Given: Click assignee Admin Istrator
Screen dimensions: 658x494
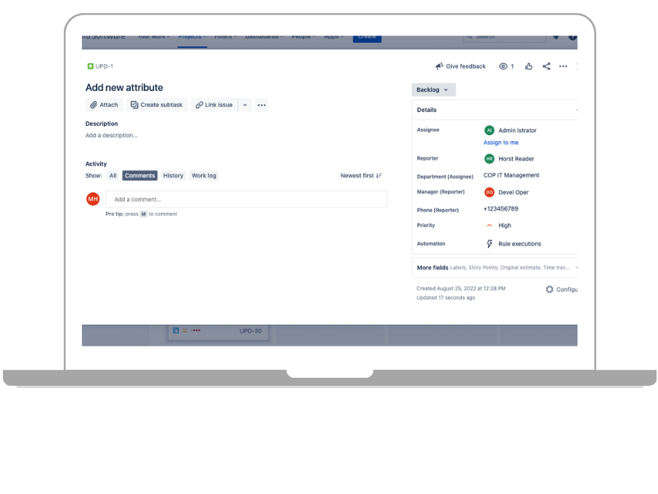Looking at the screenshot, I should tap(517, 130).
